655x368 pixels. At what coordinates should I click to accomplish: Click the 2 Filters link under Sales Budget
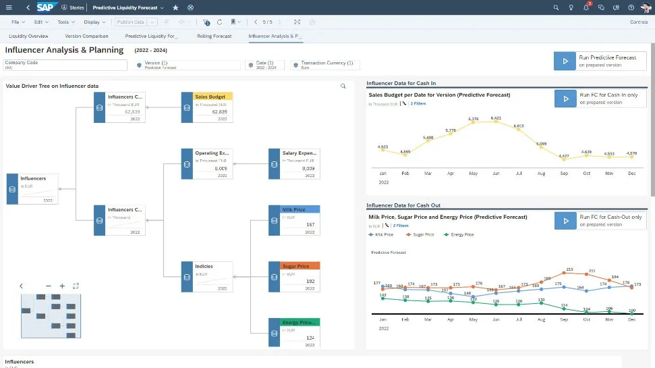pyautogui.click(x=418, y=104)
